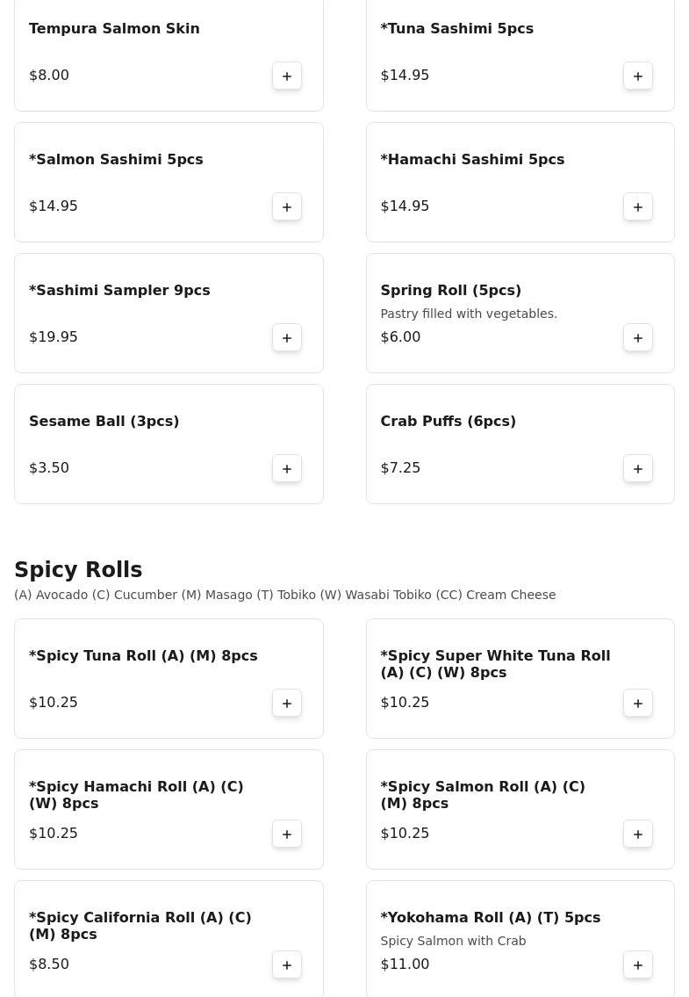Add Spicy Super White Tuna Roll
Screen dimensions: 689x997
638,703
